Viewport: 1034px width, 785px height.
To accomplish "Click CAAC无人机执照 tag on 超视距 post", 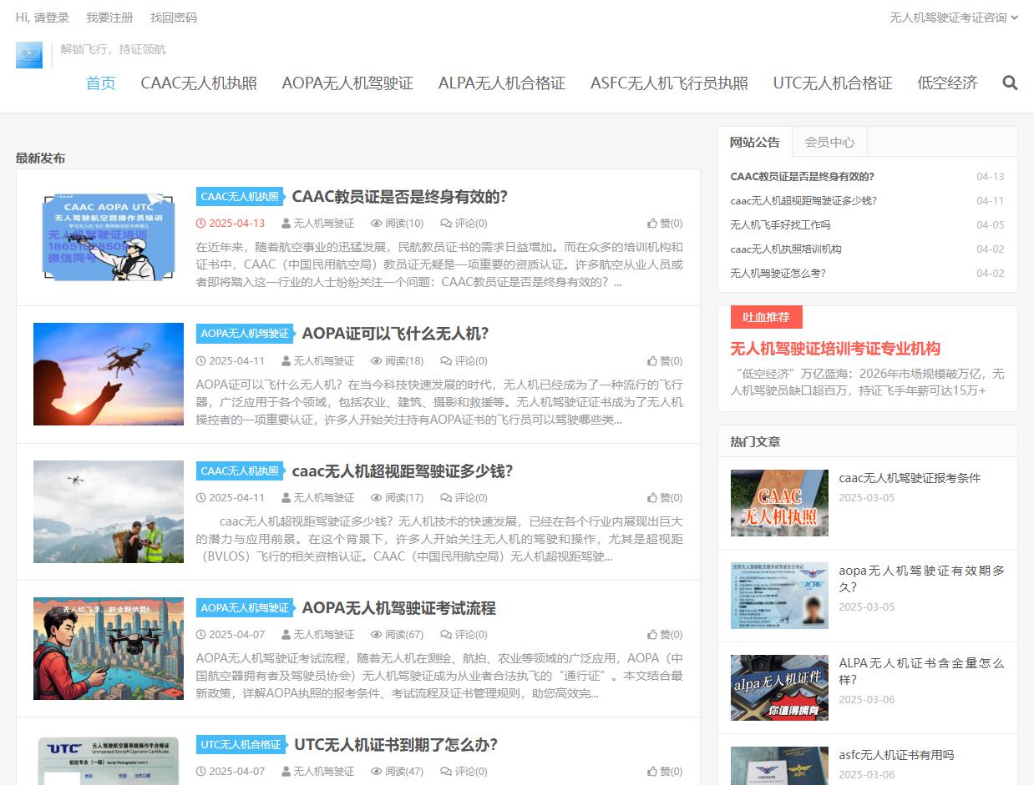I will tap(240, 471).
